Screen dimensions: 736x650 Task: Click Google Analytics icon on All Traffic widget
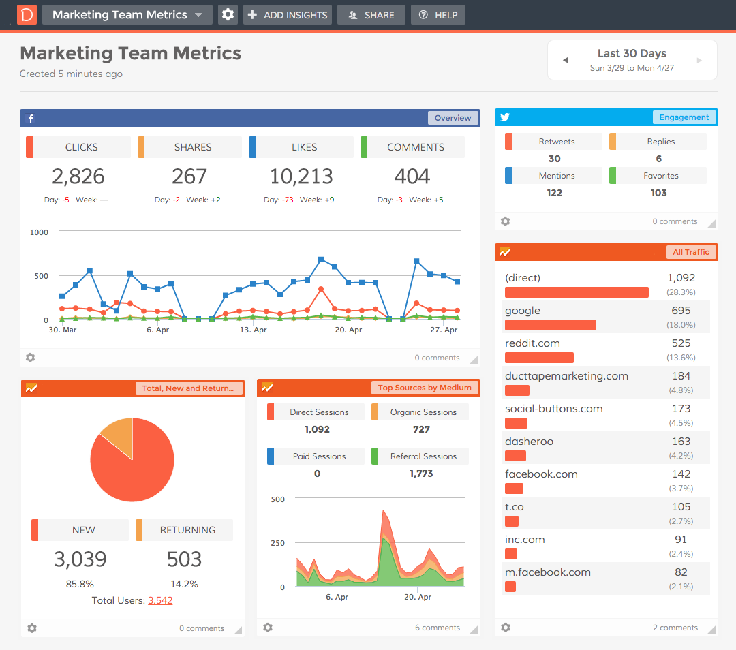[x=505, y=252]
